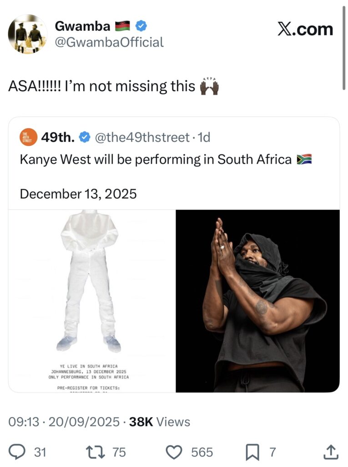Open @GwambaOfficial handle link
The image size is (348, 467).
[109, 42]
